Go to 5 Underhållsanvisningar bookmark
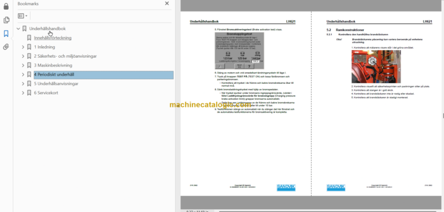Viewport: 444px width, 212px height. (56, 84)
